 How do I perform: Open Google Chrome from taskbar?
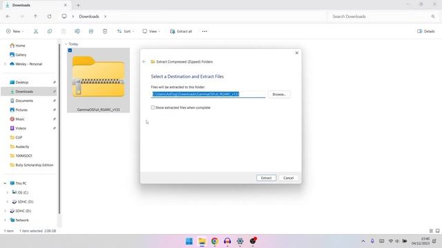pyautogui.click(x=215, y=241)
